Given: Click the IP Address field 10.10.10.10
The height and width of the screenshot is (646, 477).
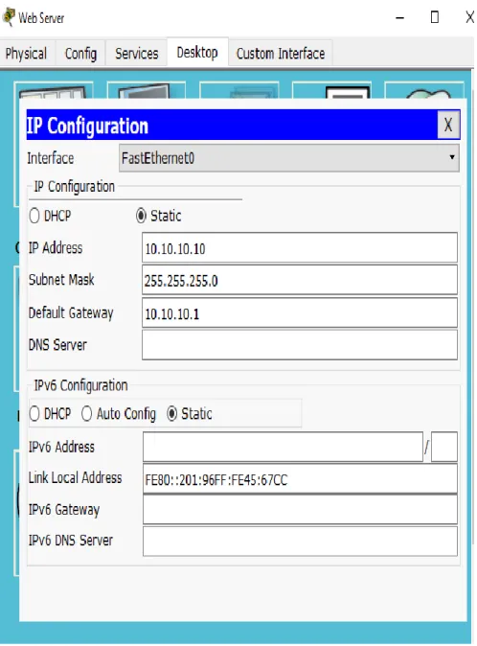Looking at the screenshot, I should tap(300, 247).
